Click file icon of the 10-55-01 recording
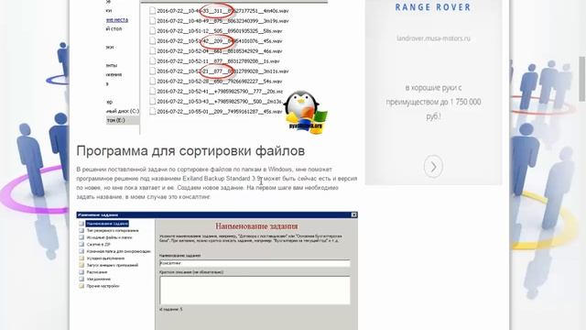The height and width of the screenshot is (330, 586). (152, 112)
